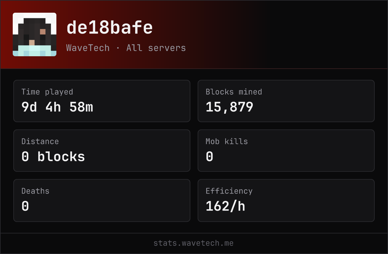
Task: Click the Blocks mined label
Action: (234, 92)
